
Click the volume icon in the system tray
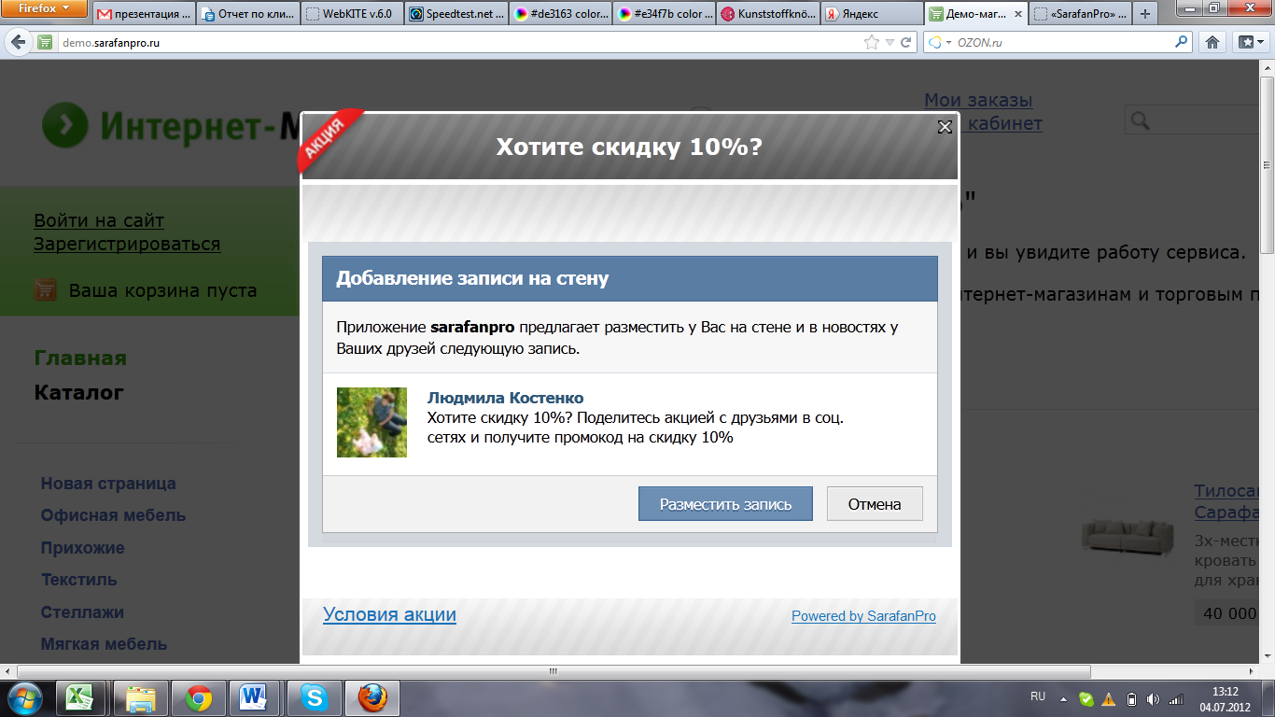point(1153,698)
